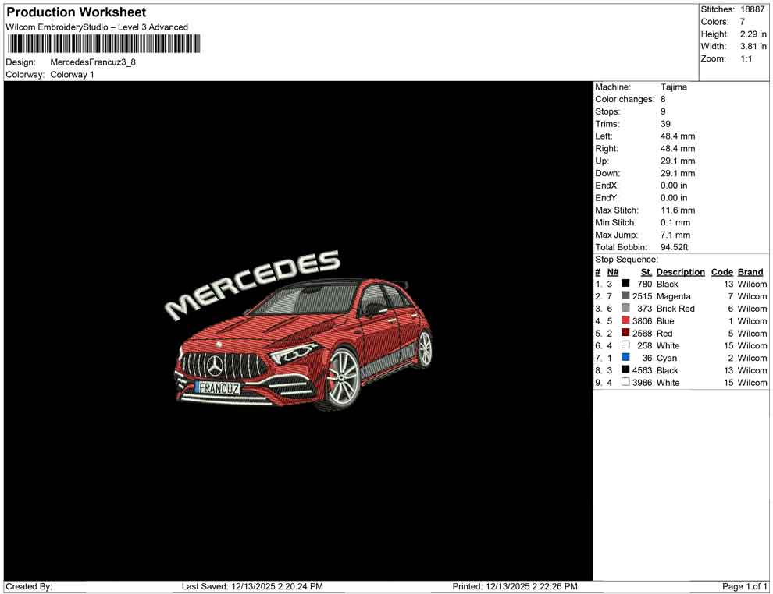This screenshot has height=594, width=773.
Task: Select the Black swatch for stop 1
Action: (624, 284)
